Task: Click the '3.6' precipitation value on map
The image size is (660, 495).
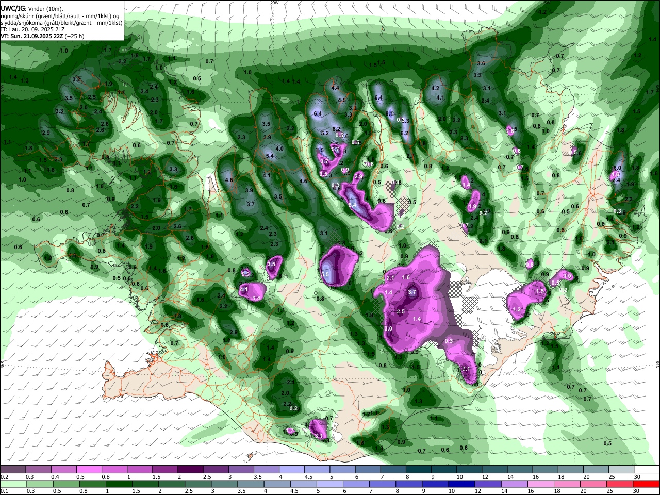Action: [x=481, y=63]
